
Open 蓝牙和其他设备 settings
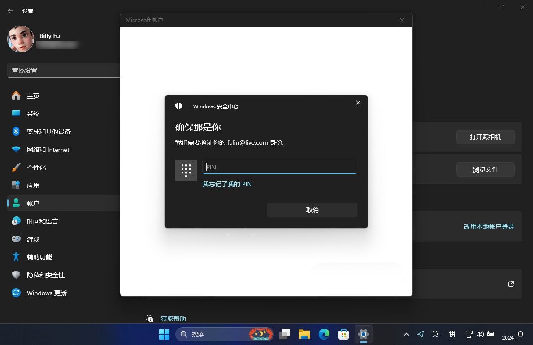pyautogui.click(x=48, y=132)
